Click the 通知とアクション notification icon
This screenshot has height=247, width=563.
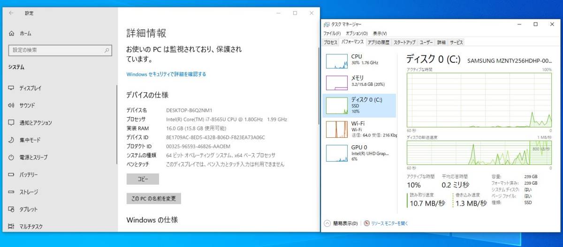pyautogui.click(x=11, y=123)
